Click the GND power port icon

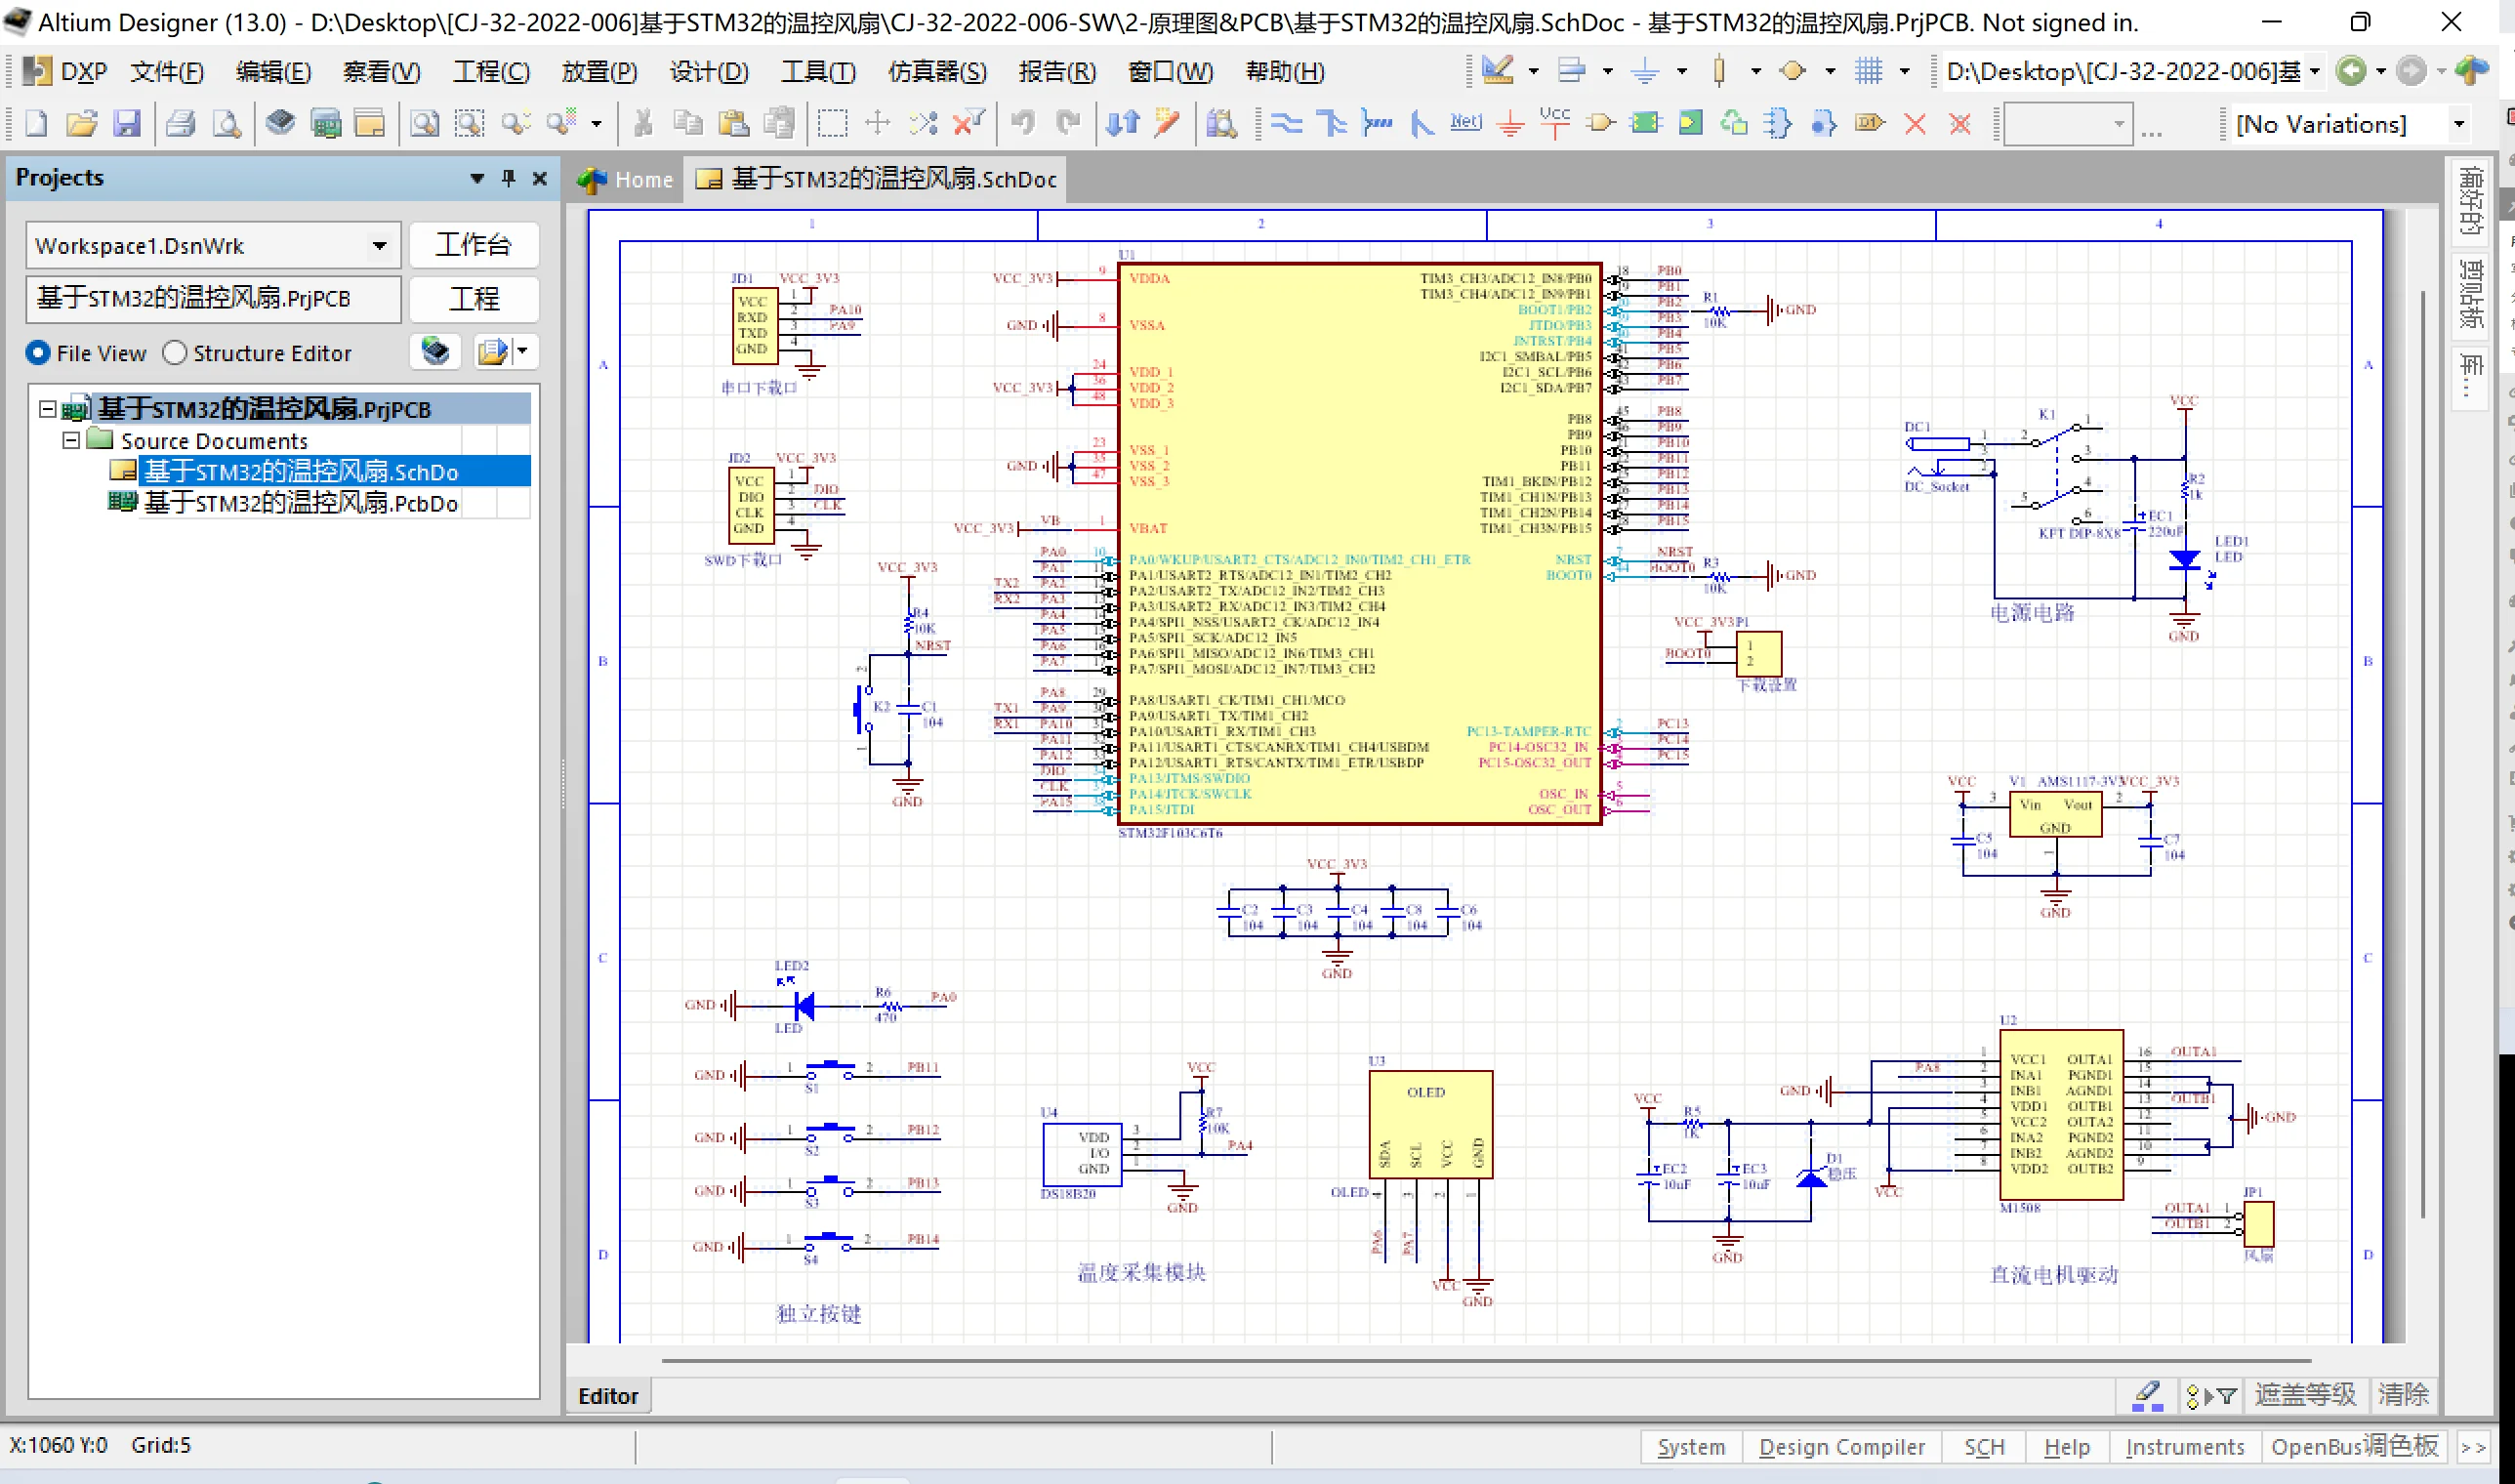coord(1510,124)
